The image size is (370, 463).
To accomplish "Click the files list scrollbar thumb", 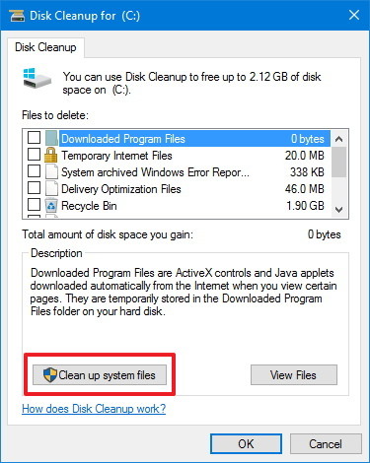I will pos(338,162).
